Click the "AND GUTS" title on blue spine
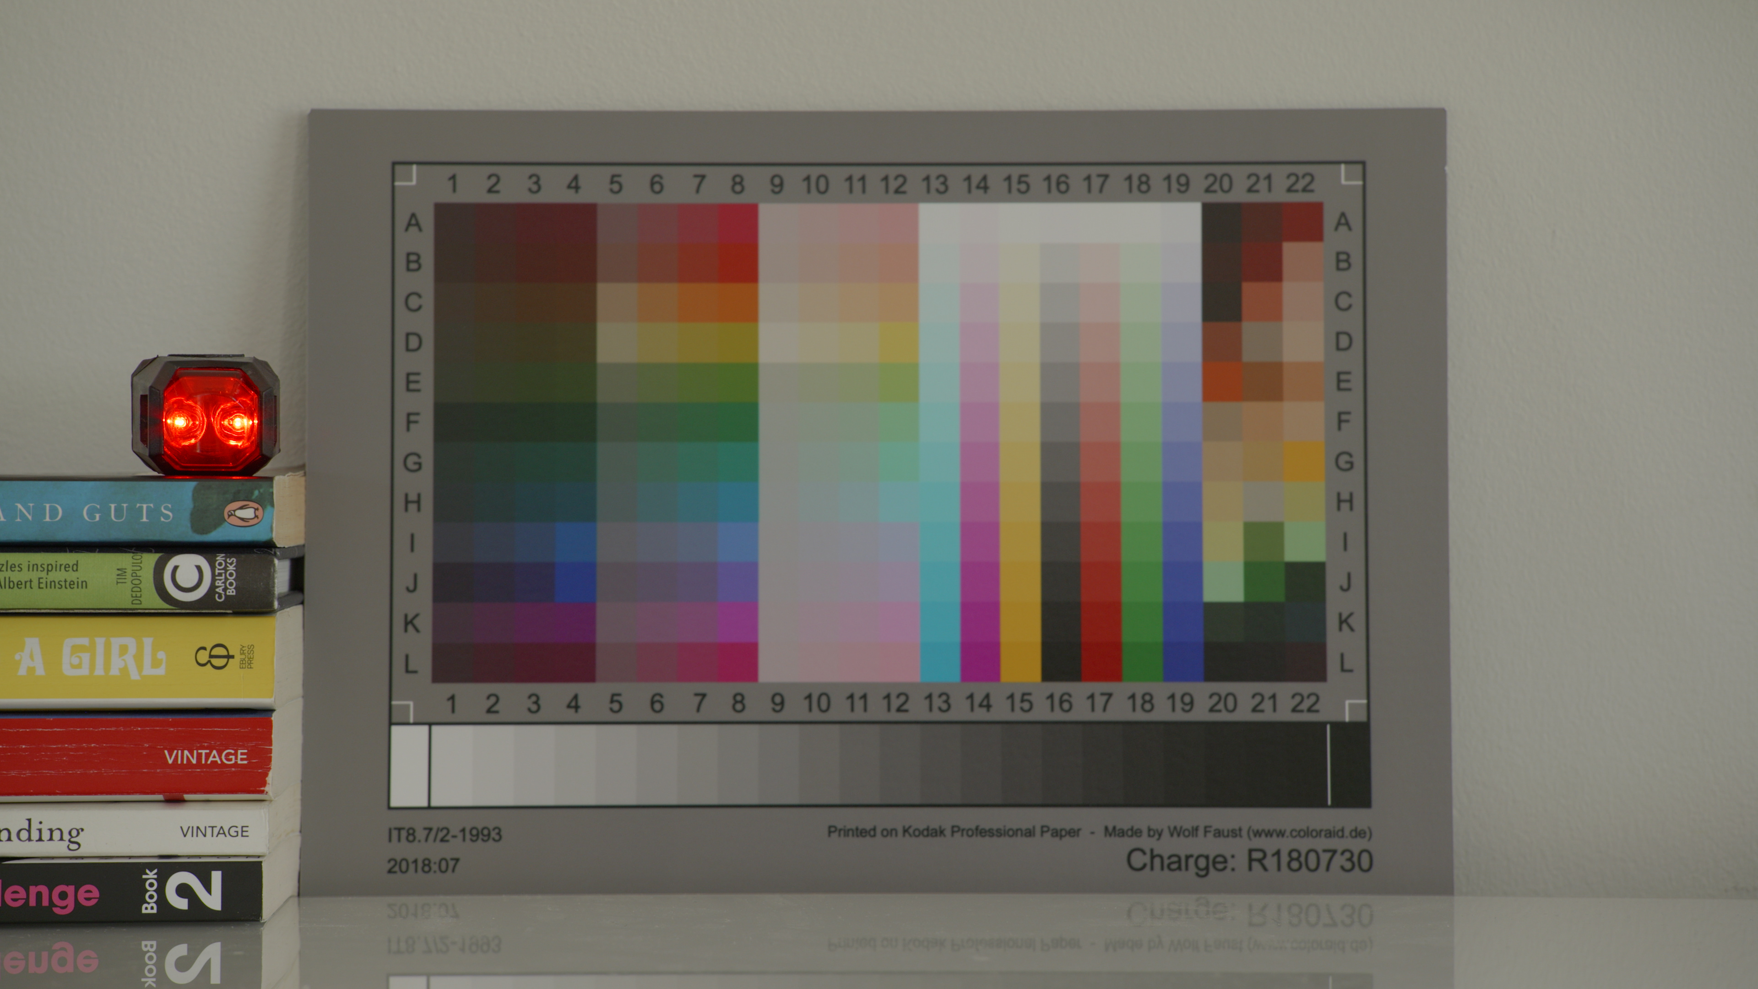 pyautogui.click(x=86, y=512)
